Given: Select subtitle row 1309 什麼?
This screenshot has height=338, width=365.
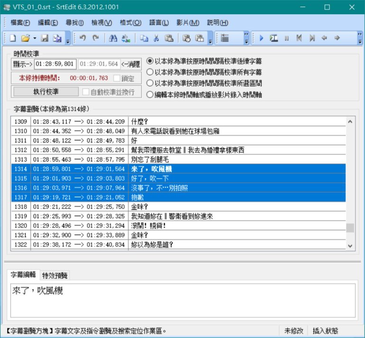Looking at the screenshot, I should click(x=178, y=121).
